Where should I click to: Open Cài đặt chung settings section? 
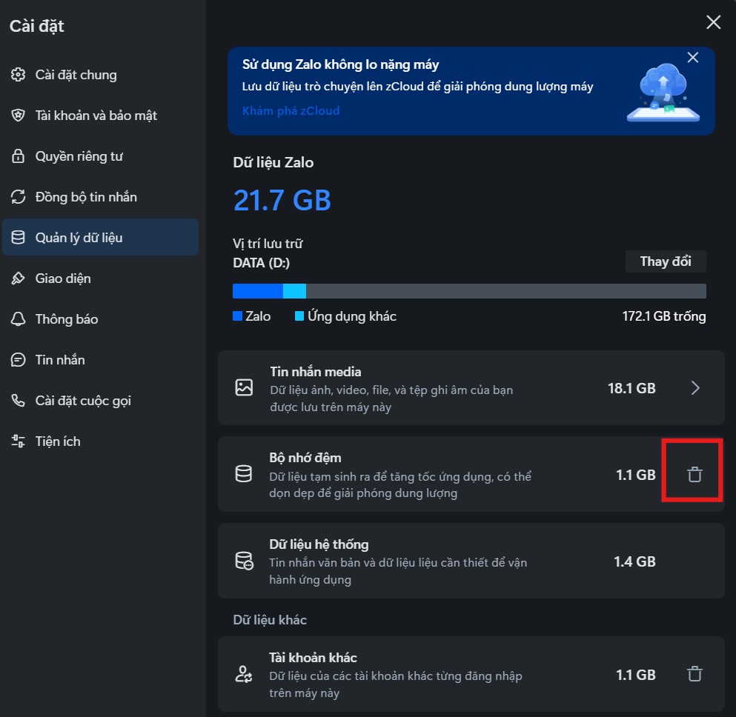tap(101, 75)
